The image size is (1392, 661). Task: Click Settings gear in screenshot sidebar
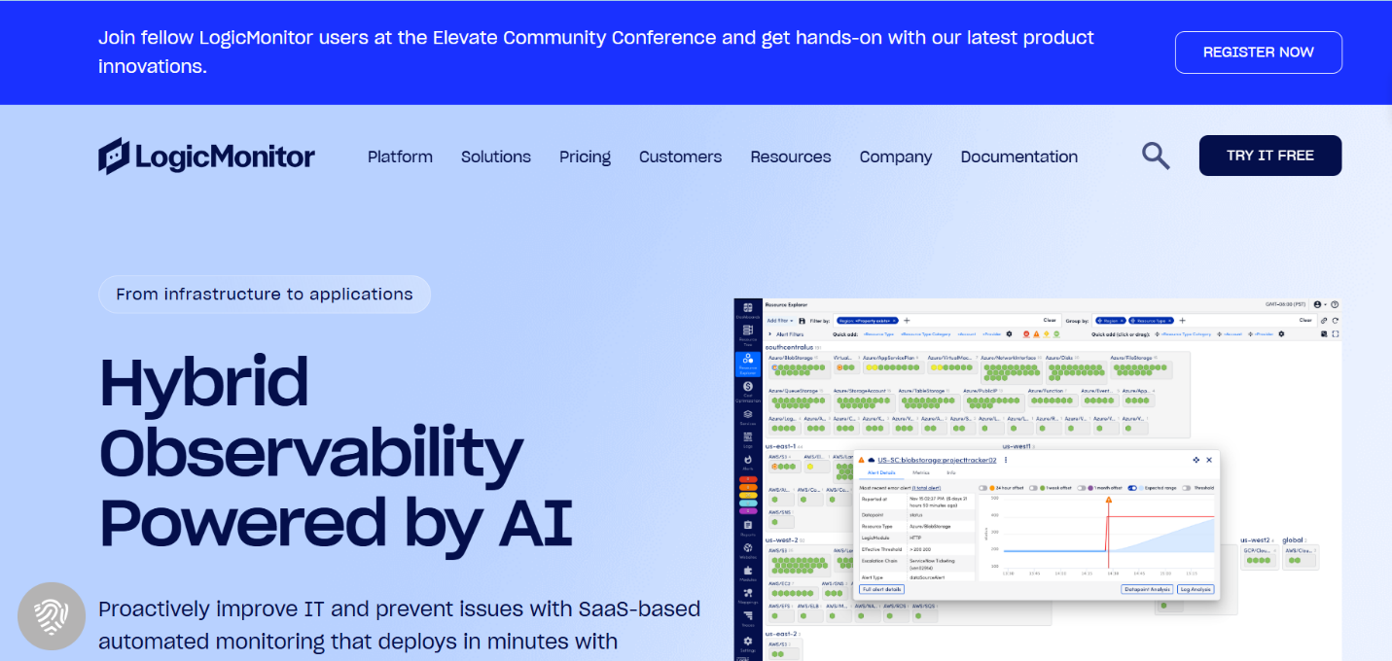pos(748,643)
